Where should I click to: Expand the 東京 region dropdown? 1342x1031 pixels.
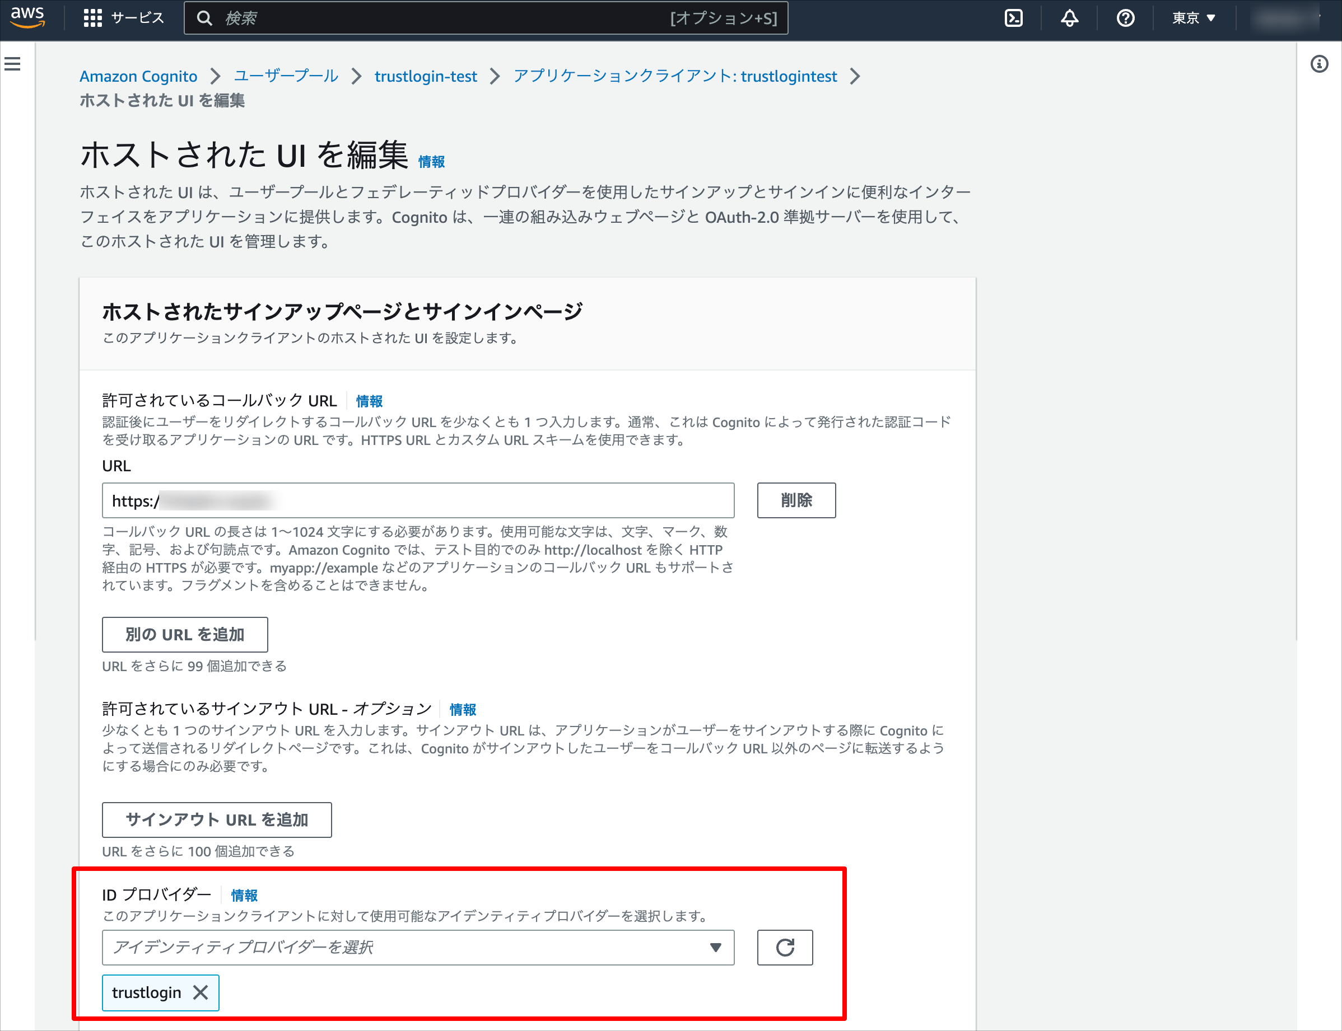pos(1194,18)
